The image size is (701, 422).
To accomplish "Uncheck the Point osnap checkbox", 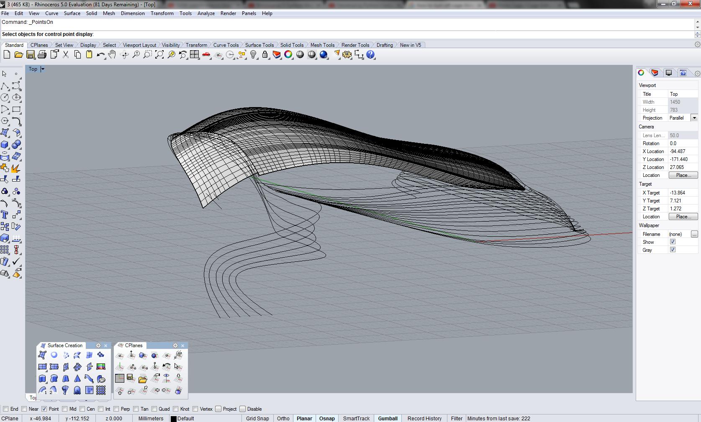I will point(44,409).
